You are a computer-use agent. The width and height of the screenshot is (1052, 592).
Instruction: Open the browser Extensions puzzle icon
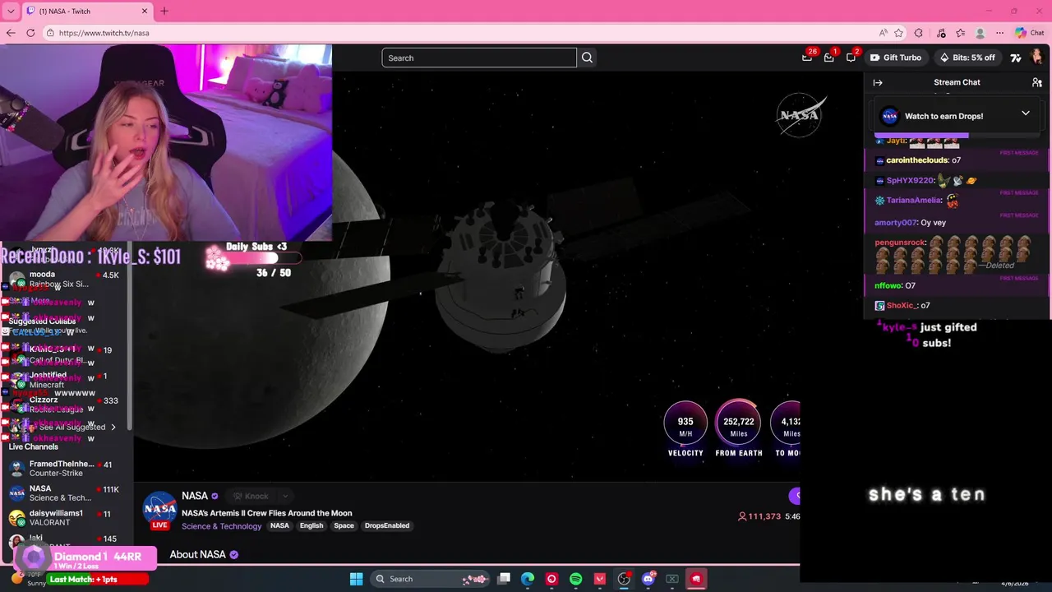(919, 33)
